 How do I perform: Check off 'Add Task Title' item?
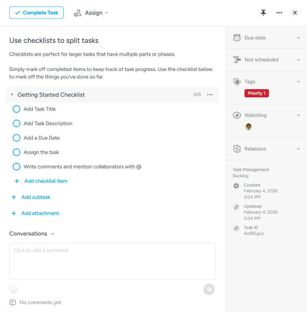[x=16, y=109]
